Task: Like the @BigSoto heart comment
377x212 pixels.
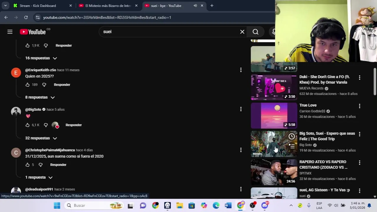Action: [x=27, y=125]
